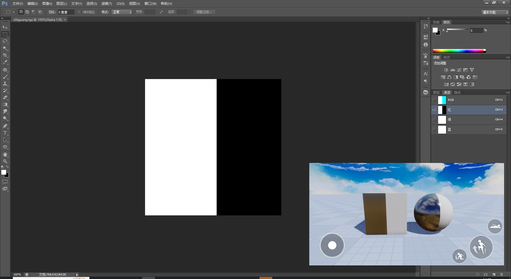Screen dimensions: 511x279
Task: Select the Magic Wand tool
Action: pyautogui.click(x=5, y=48)
